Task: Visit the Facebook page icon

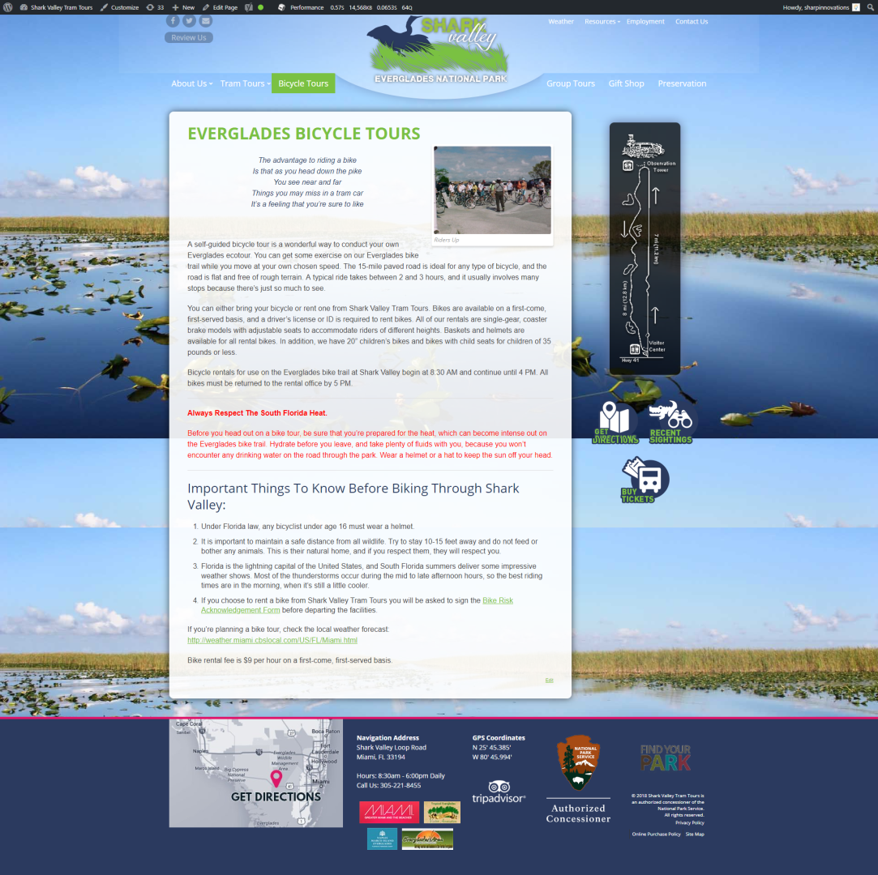Action: point(173,21)
